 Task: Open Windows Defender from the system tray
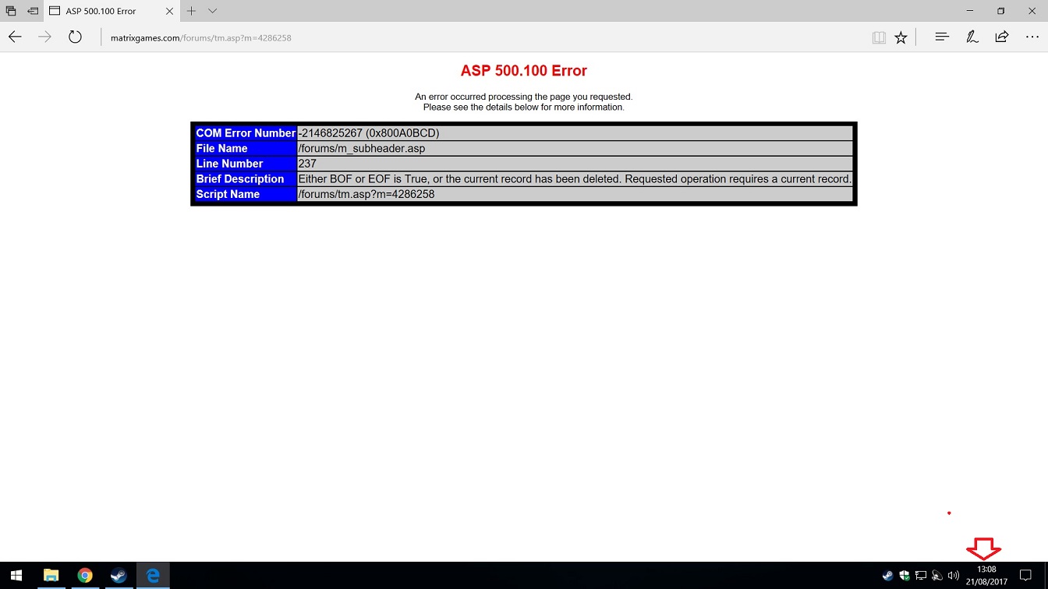[905, 576]
